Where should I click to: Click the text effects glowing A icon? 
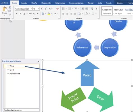[43, 14]
